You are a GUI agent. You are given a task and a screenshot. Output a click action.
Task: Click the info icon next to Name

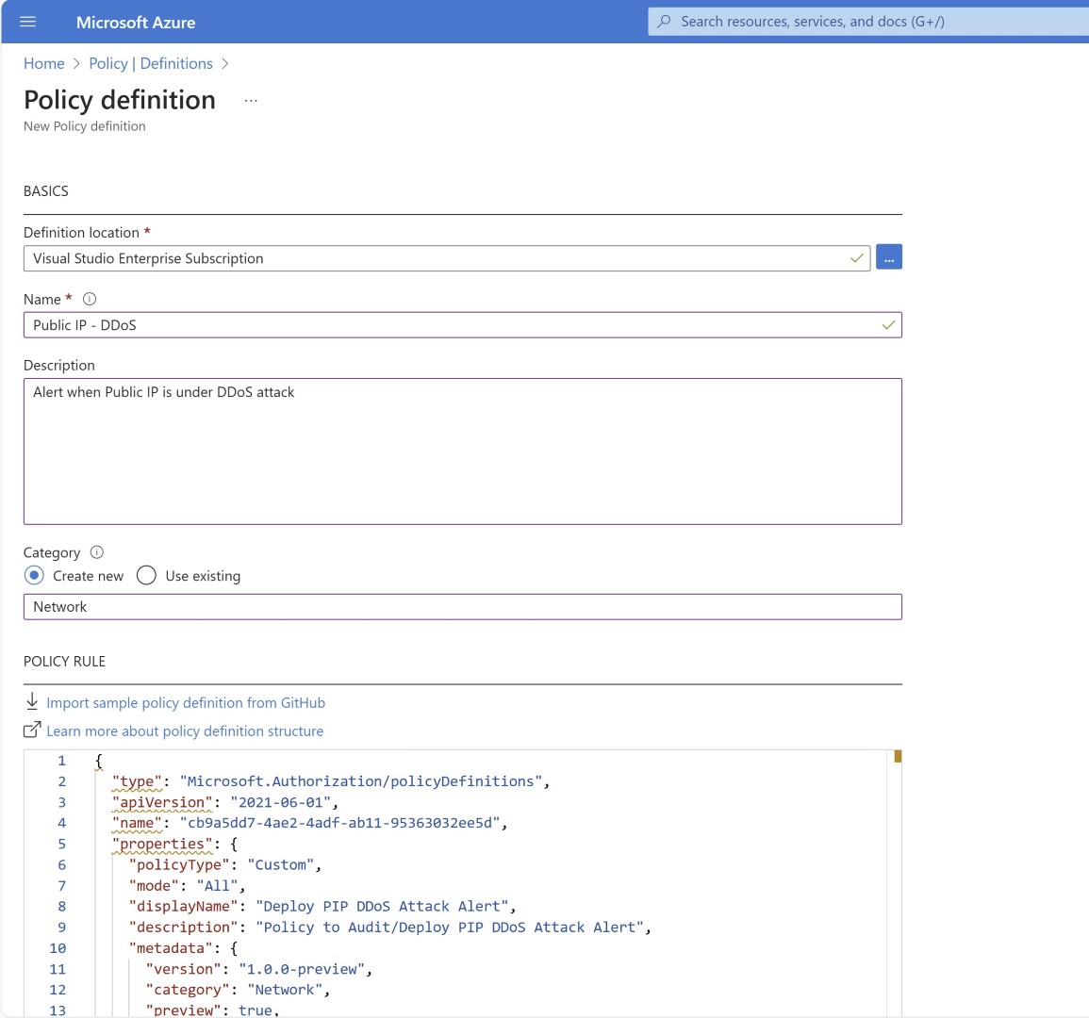[90, 299]
